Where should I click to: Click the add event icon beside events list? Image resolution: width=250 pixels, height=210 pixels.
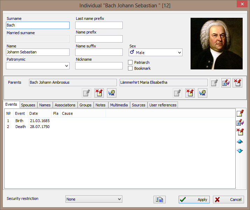[240, 113]
